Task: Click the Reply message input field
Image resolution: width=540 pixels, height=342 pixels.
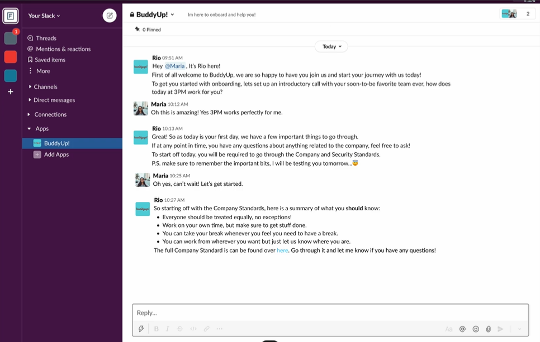Action: pos(330,313)
